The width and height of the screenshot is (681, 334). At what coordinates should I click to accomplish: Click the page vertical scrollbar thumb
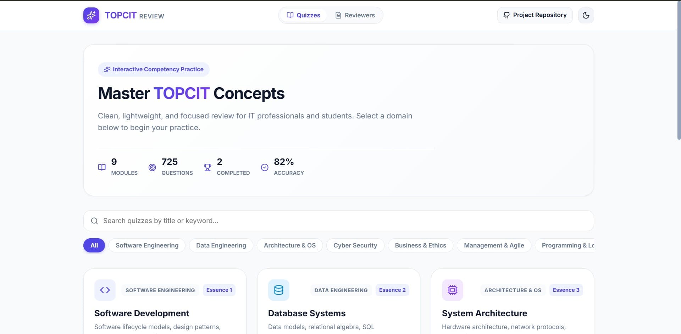[679, 70]
